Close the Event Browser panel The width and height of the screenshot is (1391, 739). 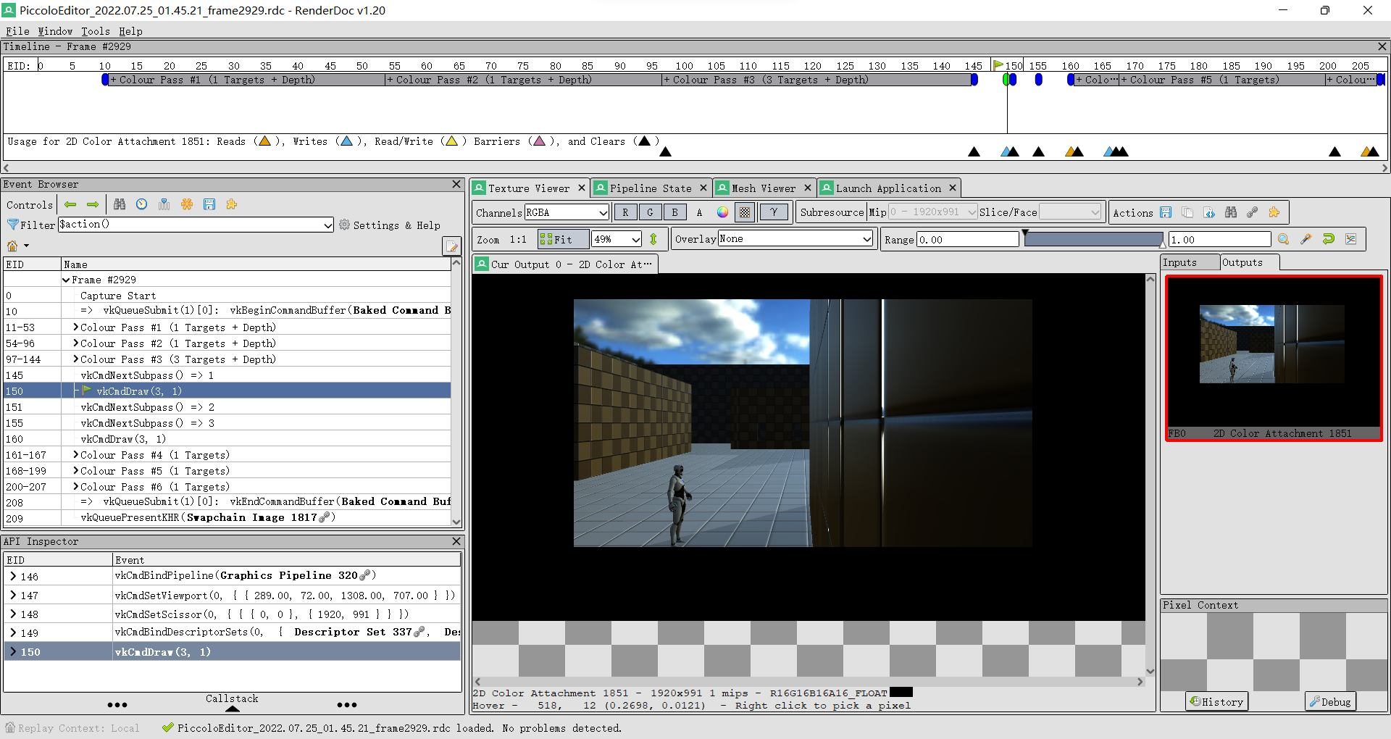click(456, 184)
